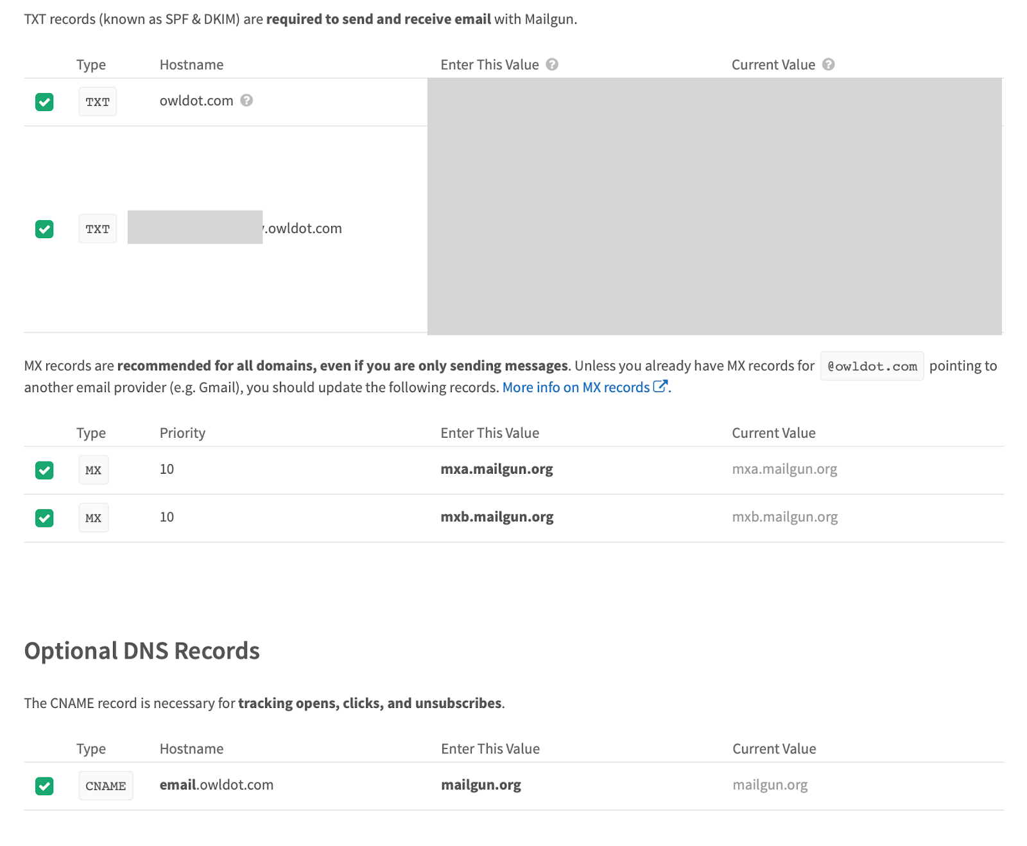Select the gray current value mxb.mailgun.org

[785, 517]
